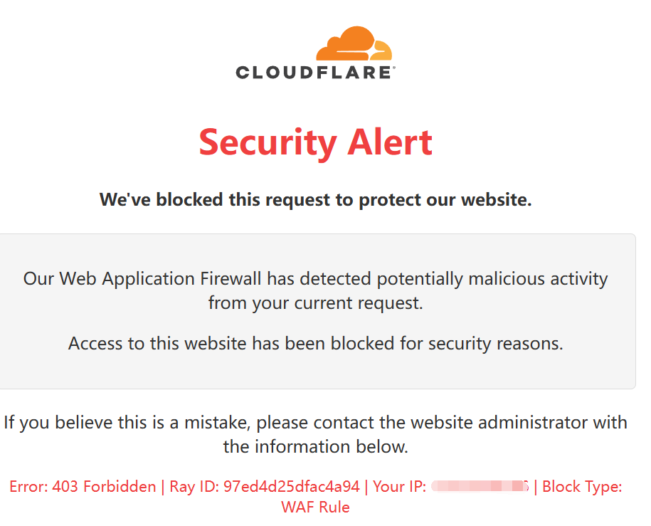The image size is (651, 526).
Task: Click the 'Block Type:' label
Action: [x=582, y=487]
